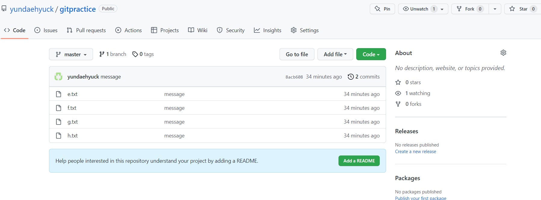Click the 34 minutes ago commit timestamp
The height and width of the screenshot is (200, 541).
(x=324, y=77)
